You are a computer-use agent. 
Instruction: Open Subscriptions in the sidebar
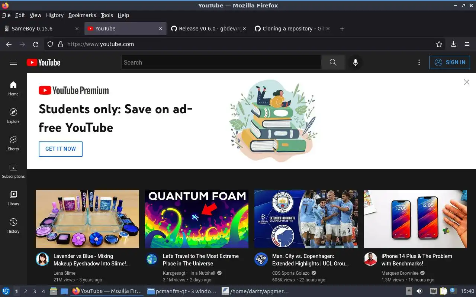(13, 171)
